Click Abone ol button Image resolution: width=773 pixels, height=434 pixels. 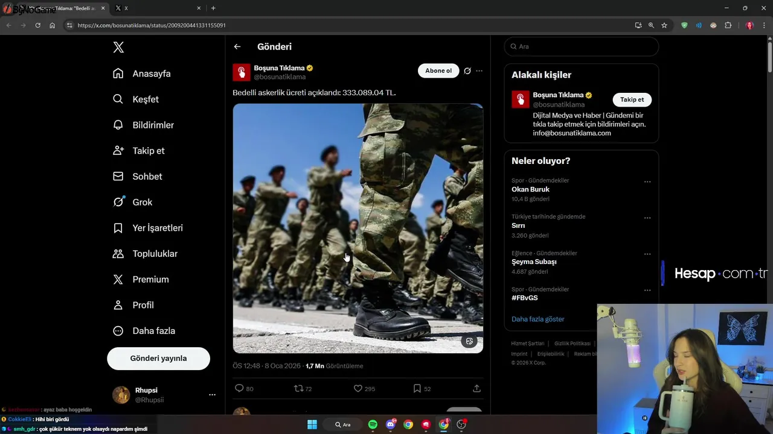[438, 71]
